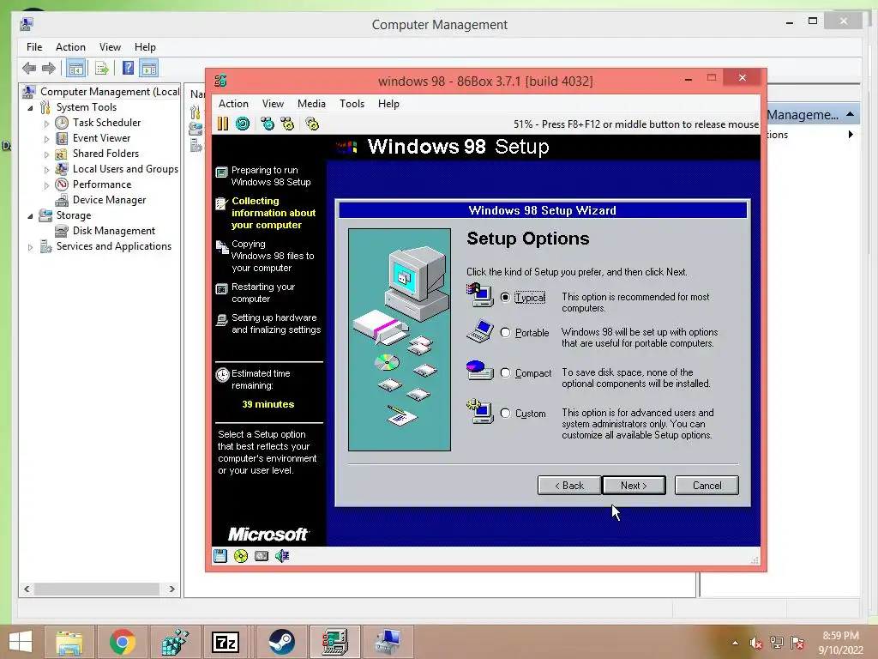Open 86Box Help menu
Image resolution: width=878 pixels, height=659 pixels.
(388, 104)
